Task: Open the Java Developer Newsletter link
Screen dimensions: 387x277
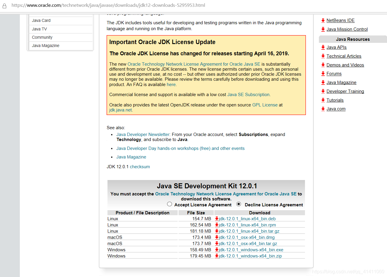Action: click(143, 135)
